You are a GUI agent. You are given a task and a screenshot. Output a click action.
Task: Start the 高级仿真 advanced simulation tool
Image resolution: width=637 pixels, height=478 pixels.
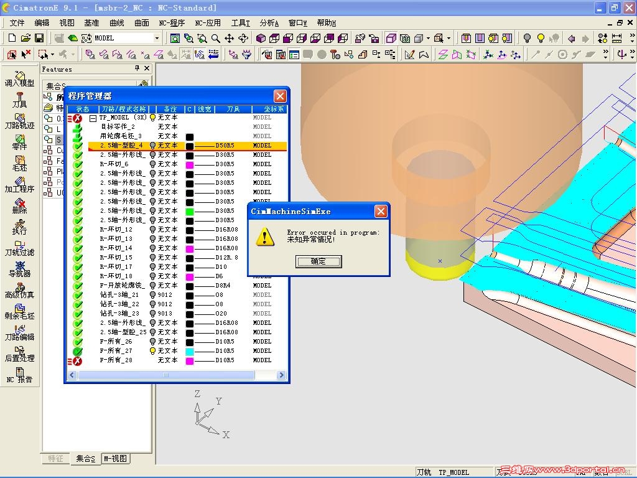point(19,290)
